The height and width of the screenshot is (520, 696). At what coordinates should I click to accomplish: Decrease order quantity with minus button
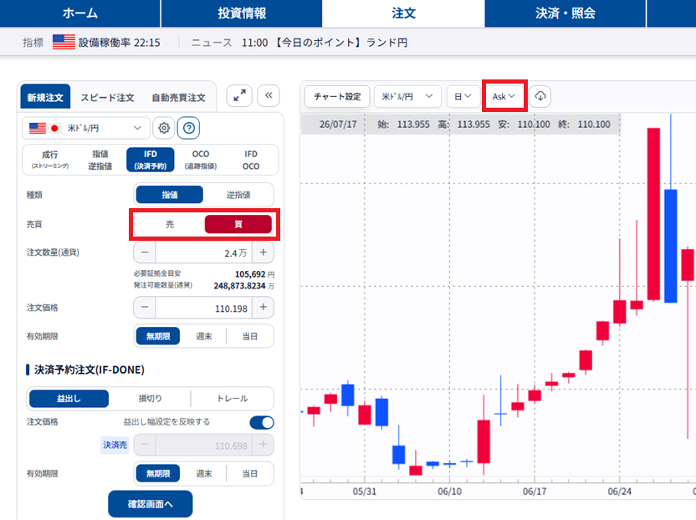[145, 252]
